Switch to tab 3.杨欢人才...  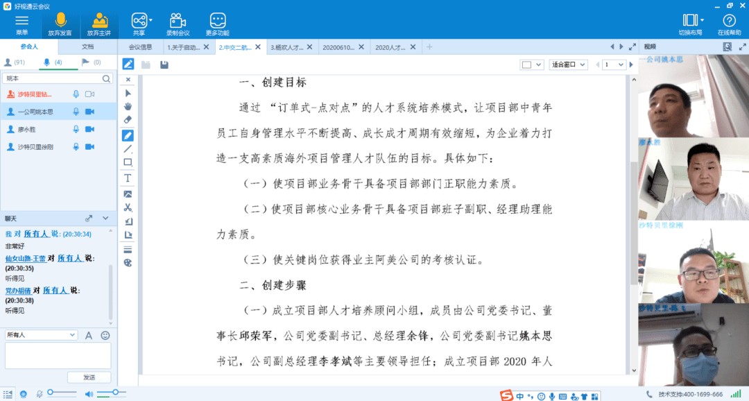click(x=286, y=47)
